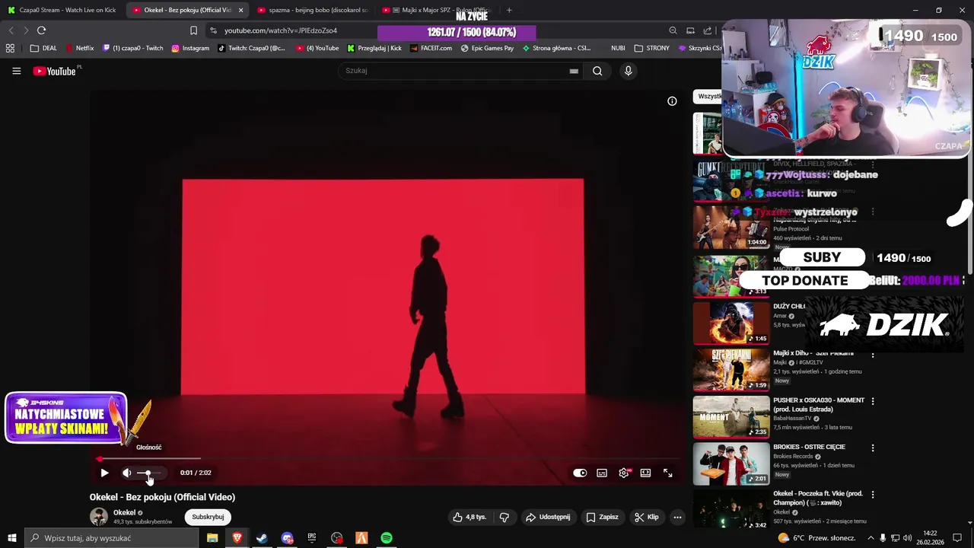Turn on subtitles in the player
Screen dimensions: 974x548
(602, 473)
